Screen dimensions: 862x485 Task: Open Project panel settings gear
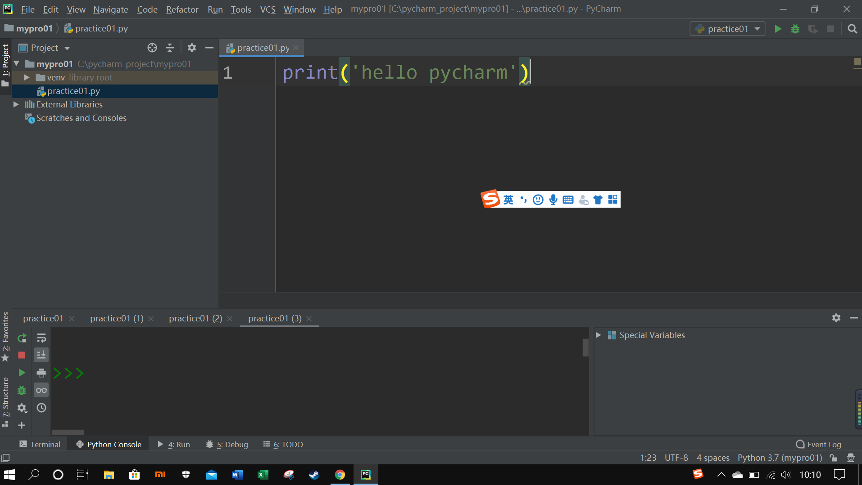pyautogui.click(x=192, y=48)
